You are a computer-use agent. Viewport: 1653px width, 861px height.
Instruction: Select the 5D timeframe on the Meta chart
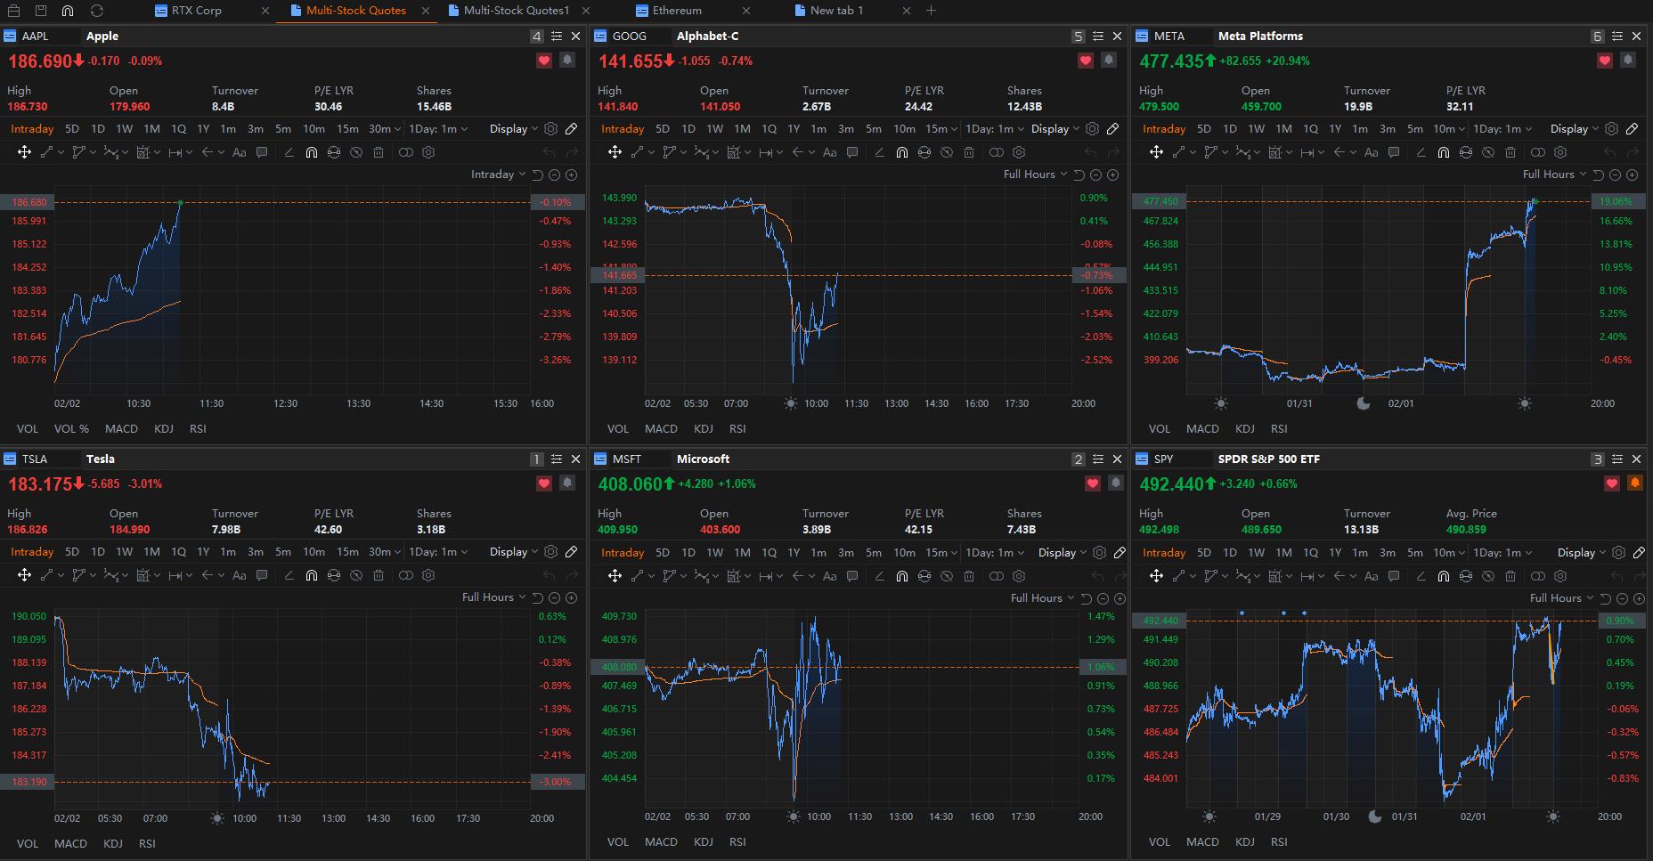[x=1203, y=128]
